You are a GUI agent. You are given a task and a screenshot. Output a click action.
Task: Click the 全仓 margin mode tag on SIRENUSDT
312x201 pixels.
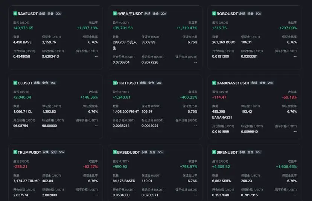pos(250,152)
